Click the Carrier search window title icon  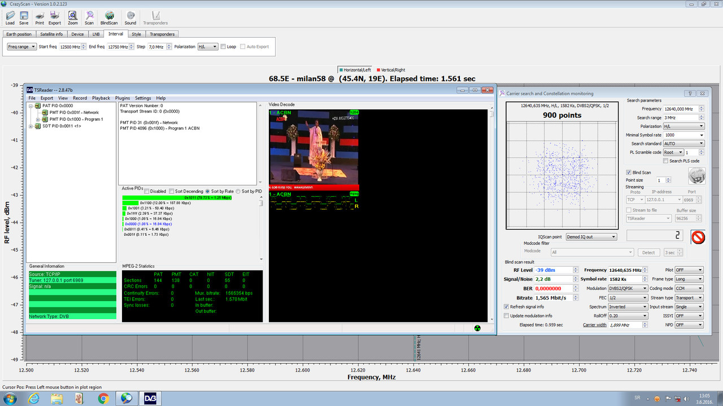502,93
